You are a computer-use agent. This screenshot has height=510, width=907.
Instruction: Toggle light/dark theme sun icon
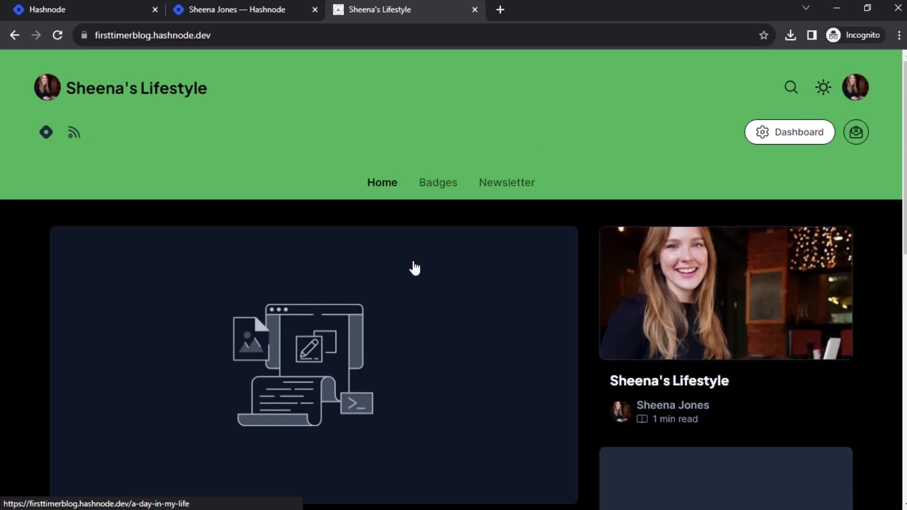[823, 87]
